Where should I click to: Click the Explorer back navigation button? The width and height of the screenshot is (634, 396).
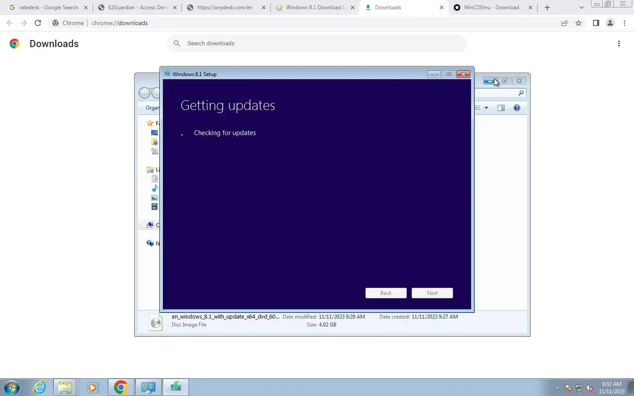click(144, 93)
